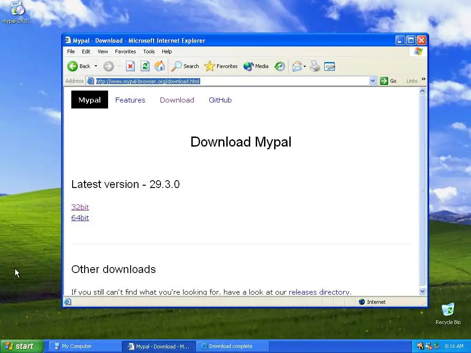Open the Favorites menu
Viewport: 471px width, 353px height.
click(x=125, y=51)
